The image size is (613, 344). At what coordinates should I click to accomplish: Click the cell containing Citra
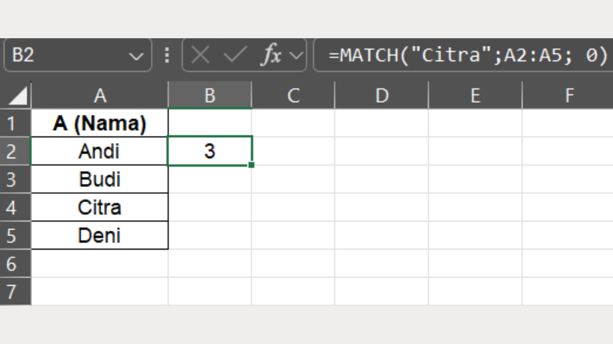(99, 207)
